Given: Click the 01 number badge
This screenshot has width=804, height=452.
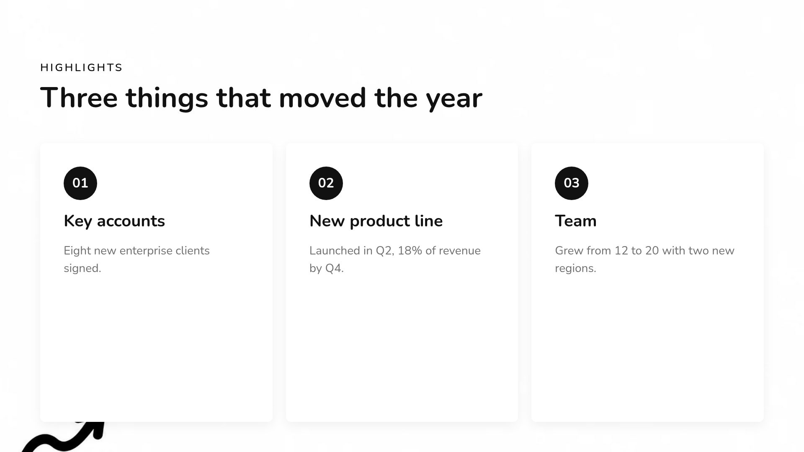Looking at the screenshot, I should point(80,183).
